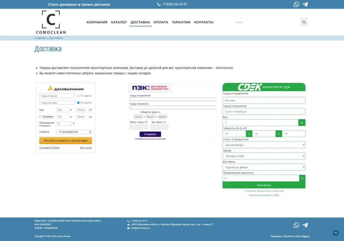Screen dimensions: 344x241
Task: Click the scroll-to-top arrow button
Action: click(336, 233)
